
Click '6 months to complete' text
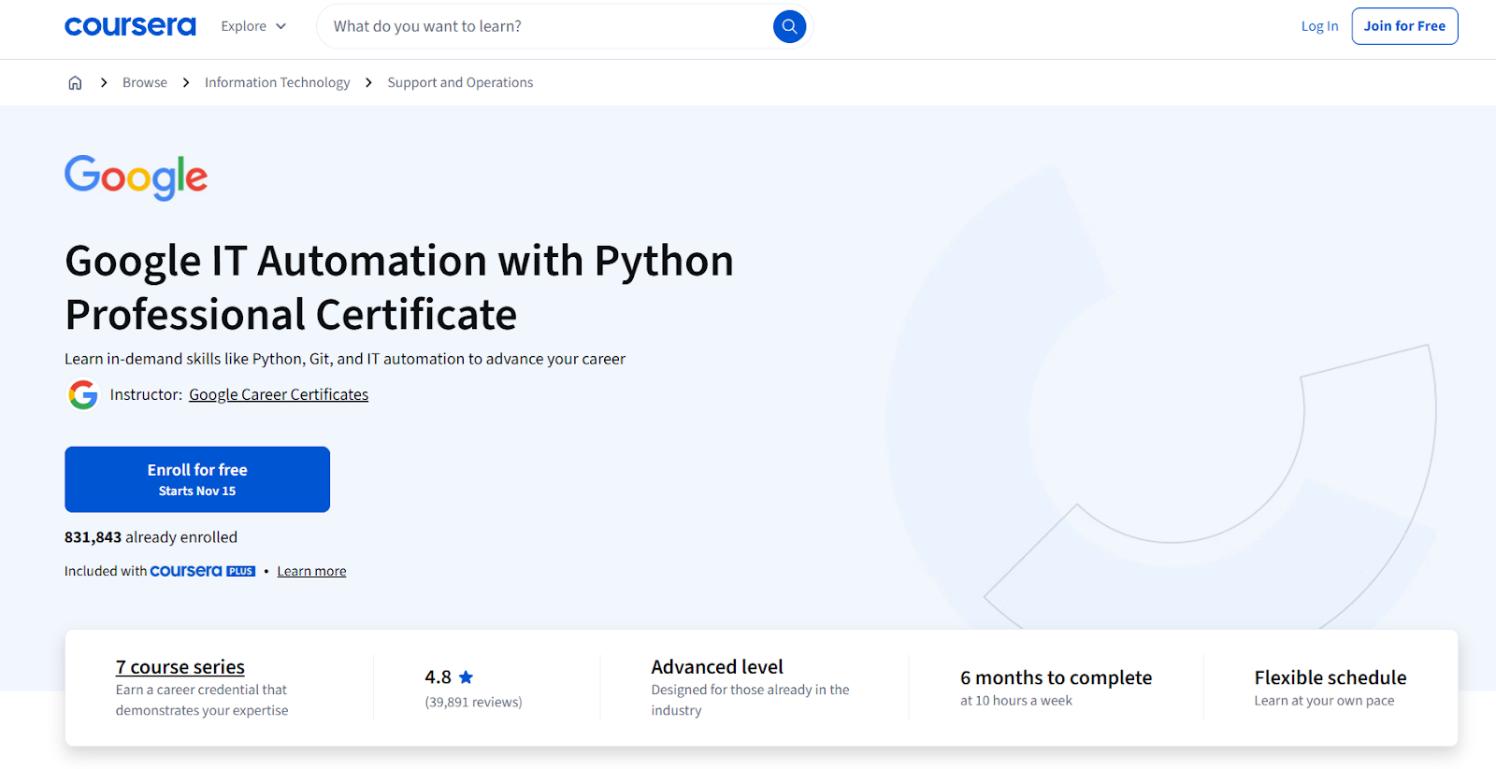(x=1056, y=677)
